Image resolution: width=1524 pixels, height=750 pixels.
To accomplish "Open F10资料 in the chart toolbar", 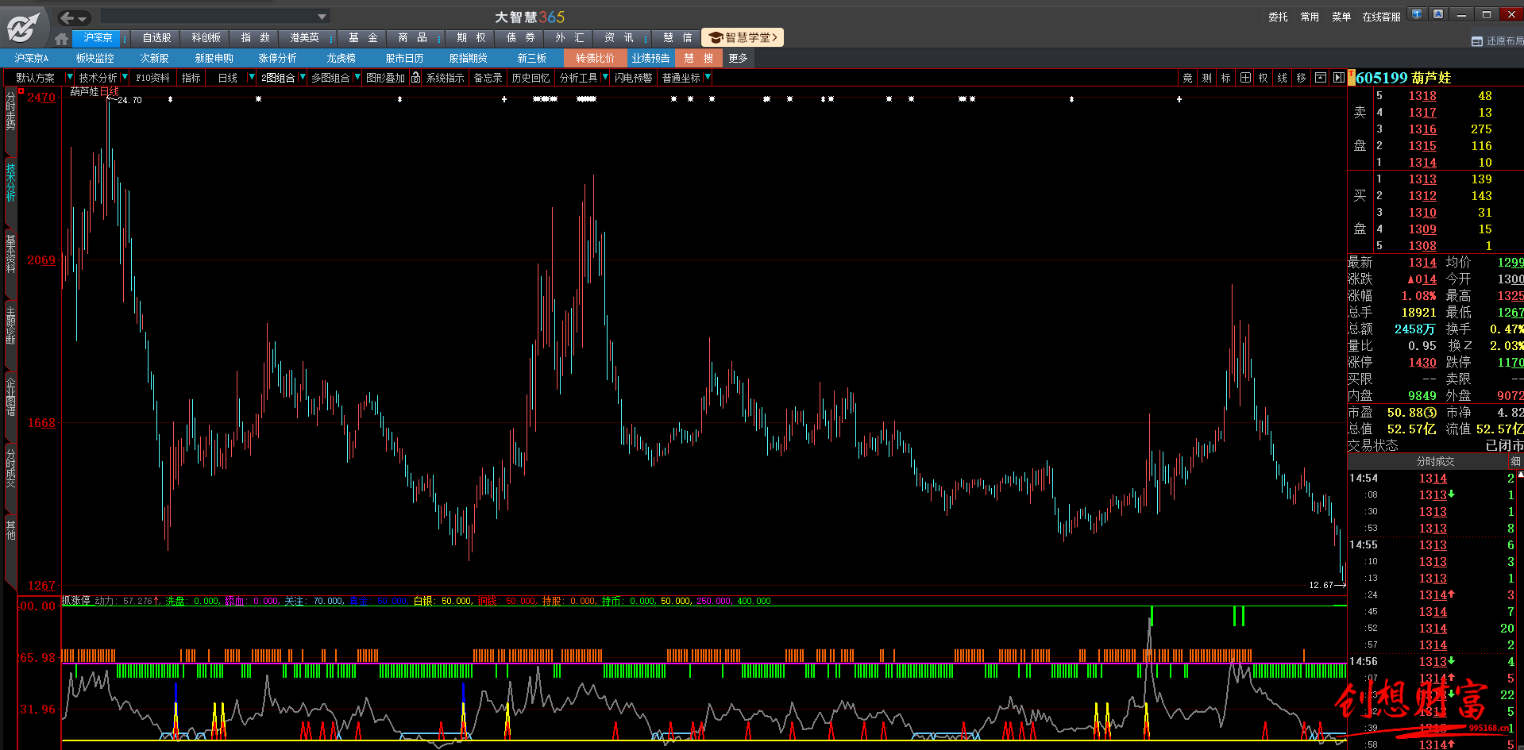I will tap(152, 78).
